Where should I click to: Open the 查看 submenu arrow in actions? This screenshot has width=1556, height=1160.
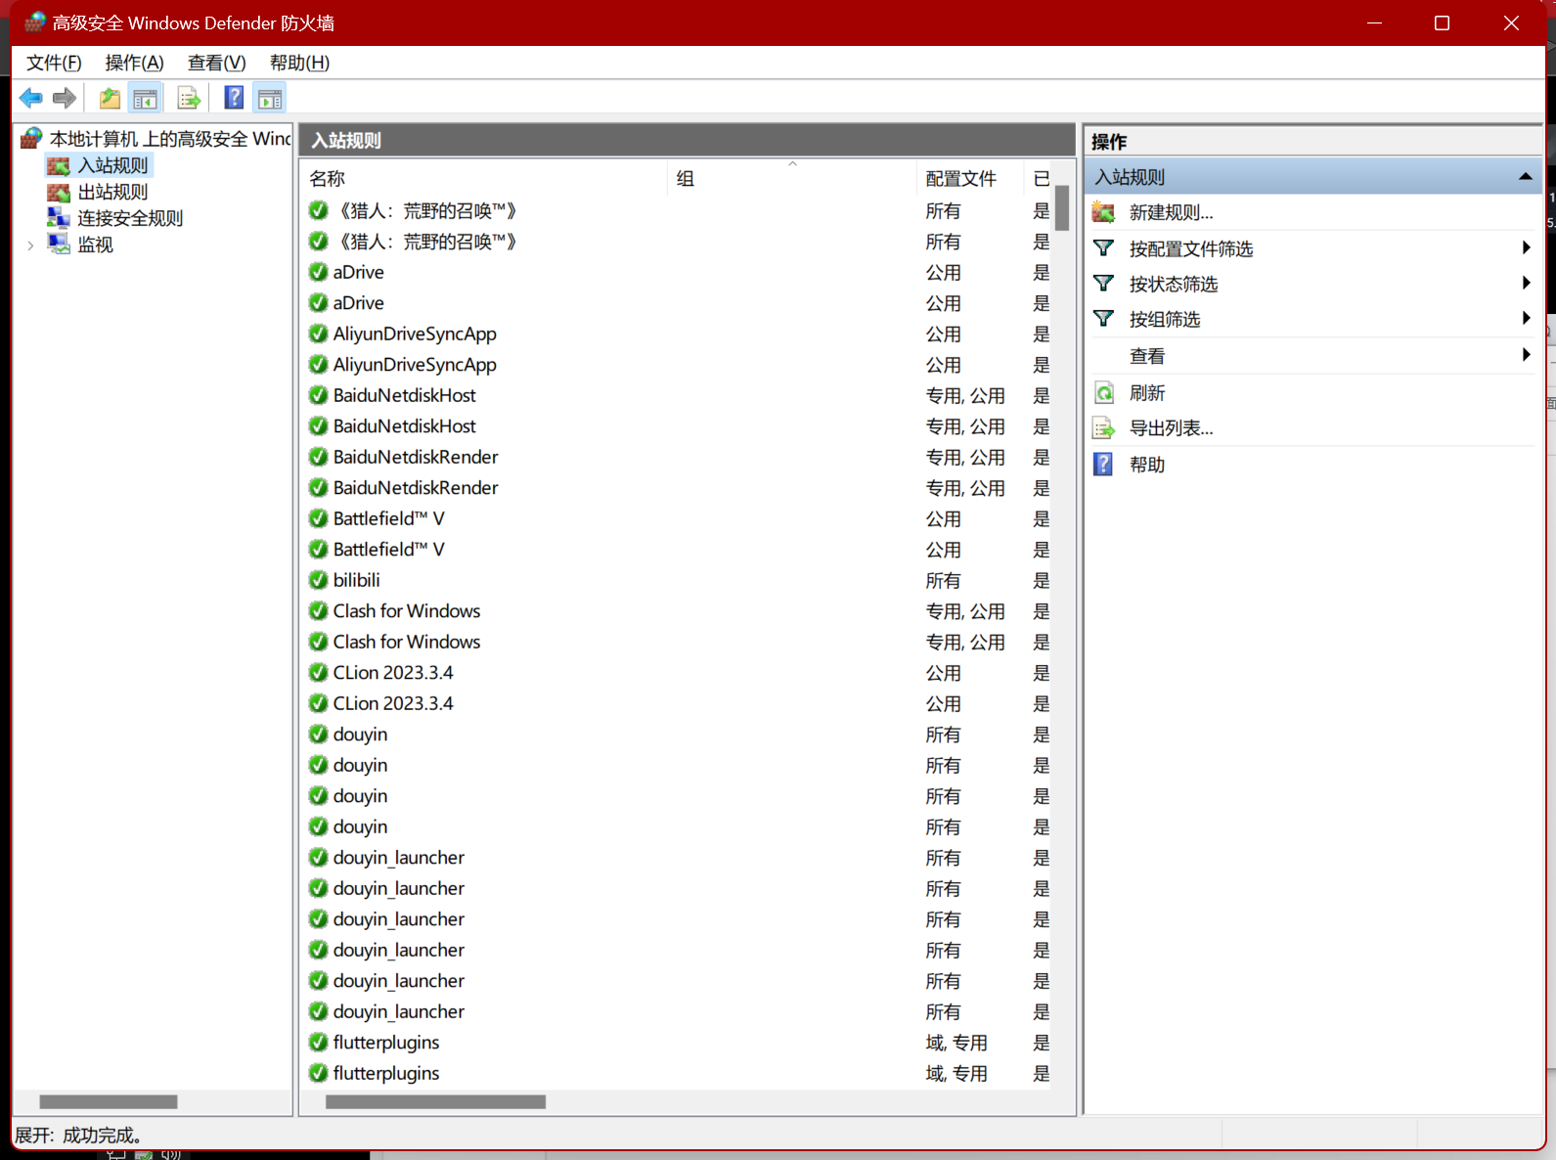[1526, 355]
